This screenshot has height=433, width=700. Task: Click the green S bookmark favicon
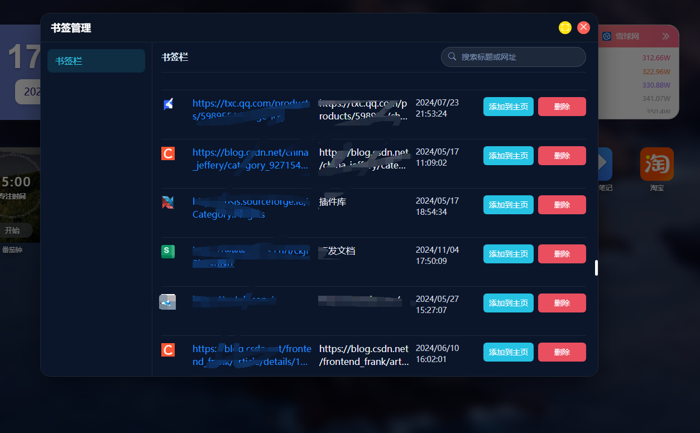tap(168, 251)
